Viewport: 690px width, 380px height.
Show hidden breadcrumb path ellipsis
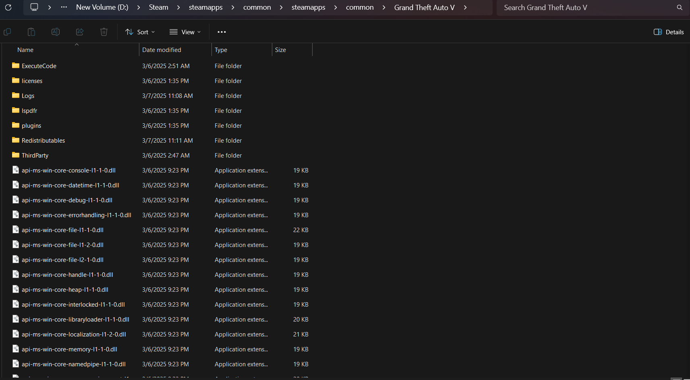[x=64, y=7]
